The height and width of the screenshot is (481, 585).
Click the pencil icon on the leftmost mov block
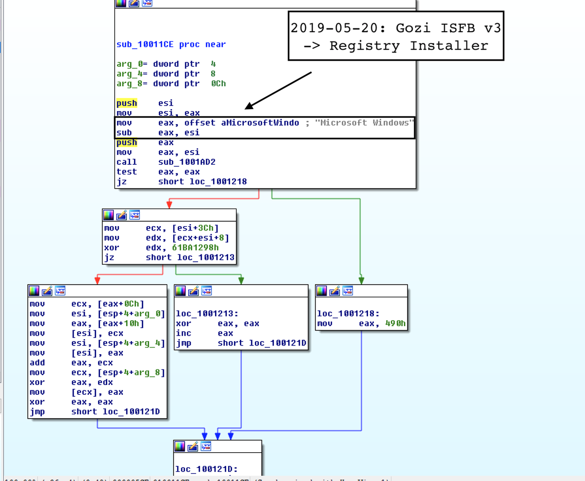point(47,290)
